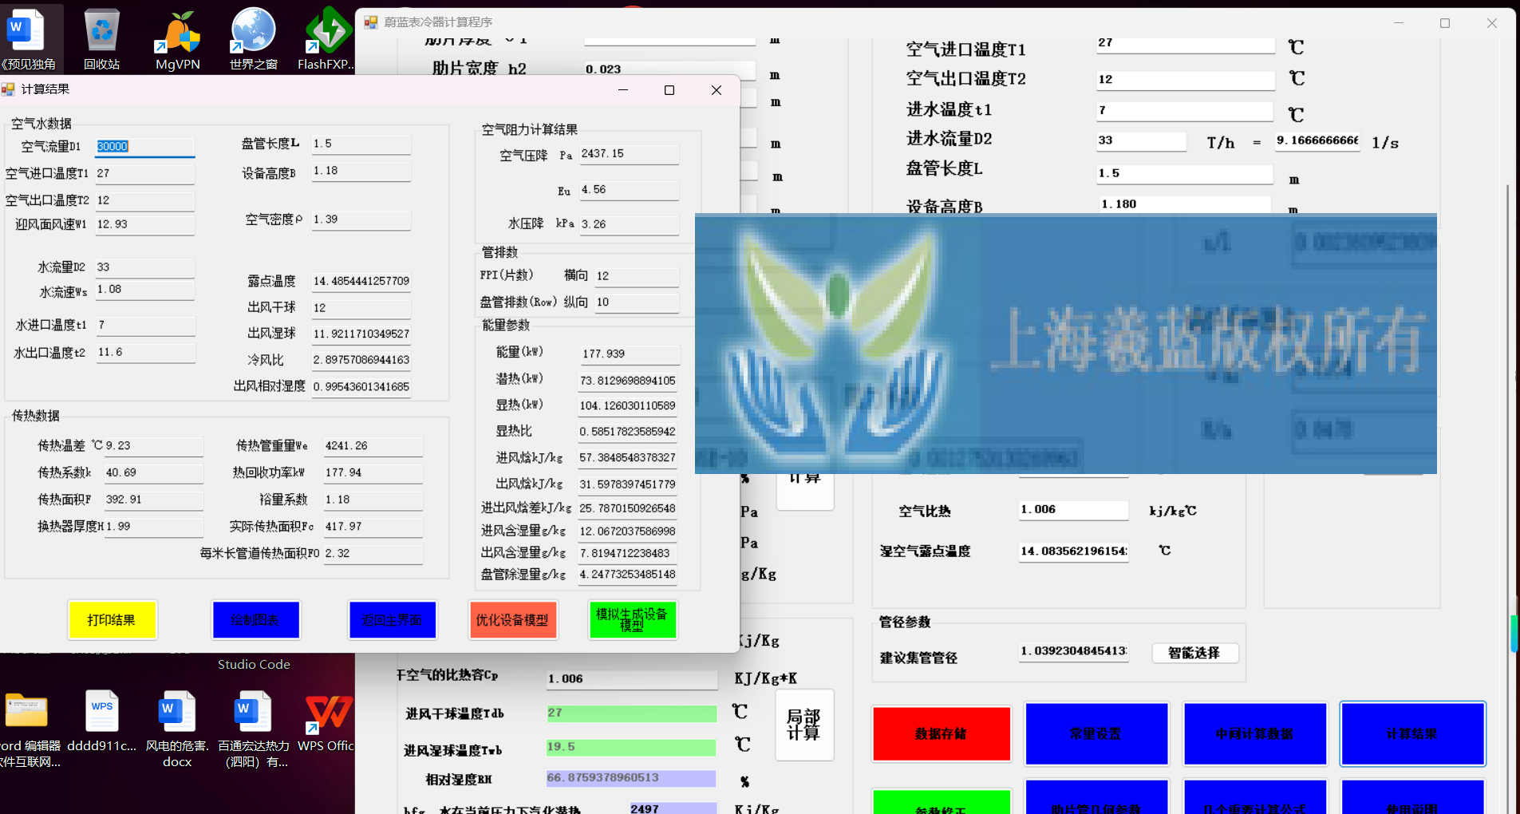Click the green 模拟生成设备模型 button
Viewport: 1520px width, 814px height.
tap(633, 620)
